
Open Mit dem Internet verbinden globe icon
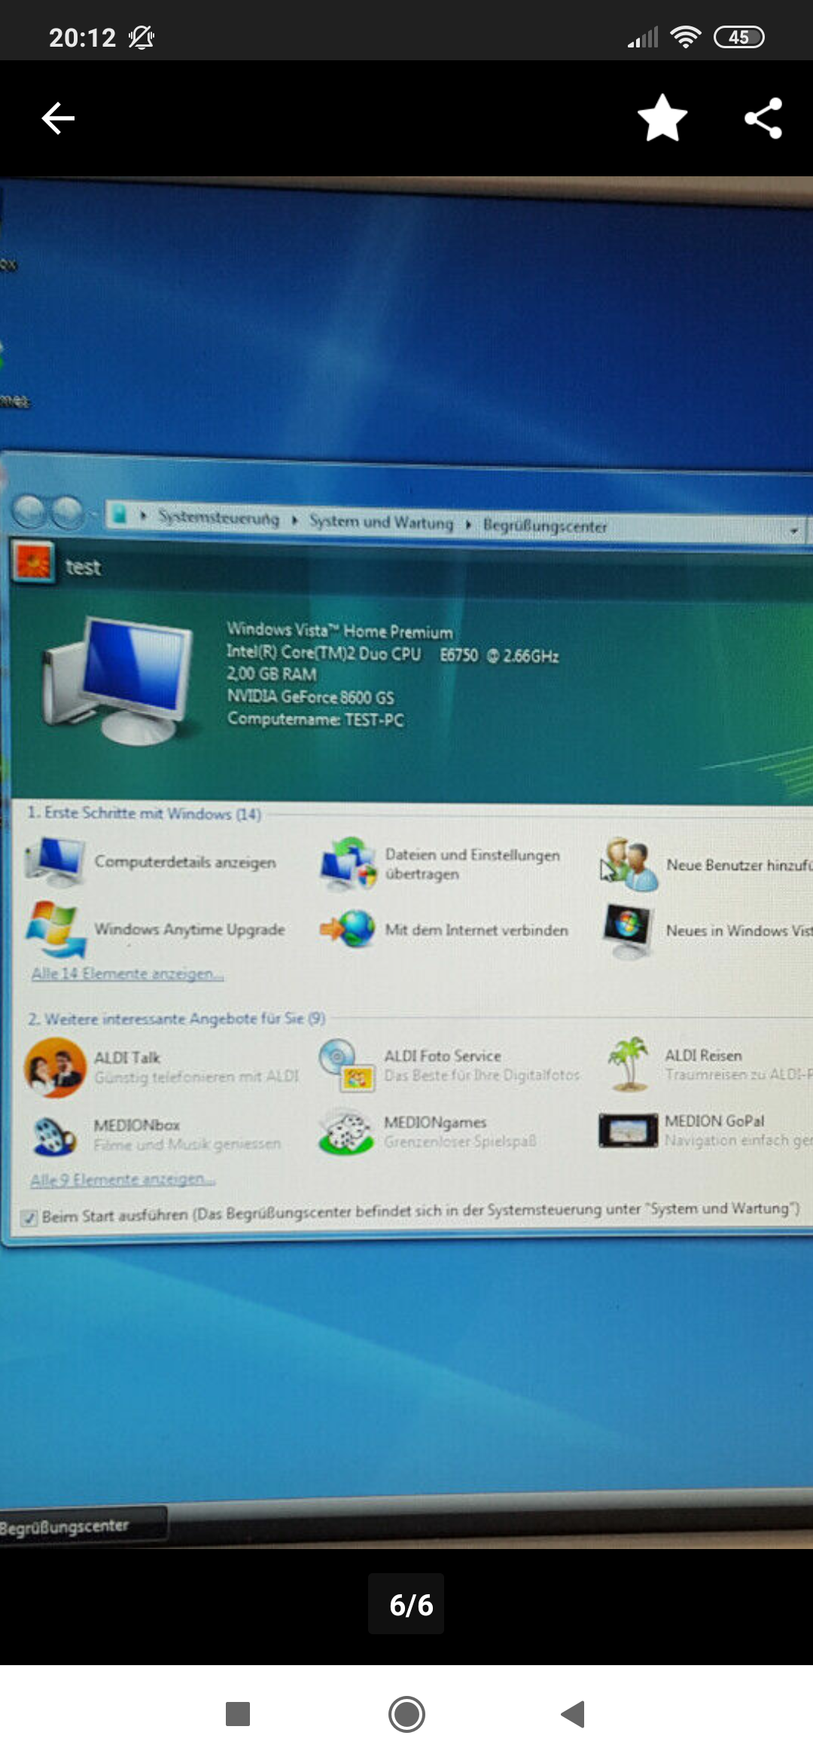348,929
